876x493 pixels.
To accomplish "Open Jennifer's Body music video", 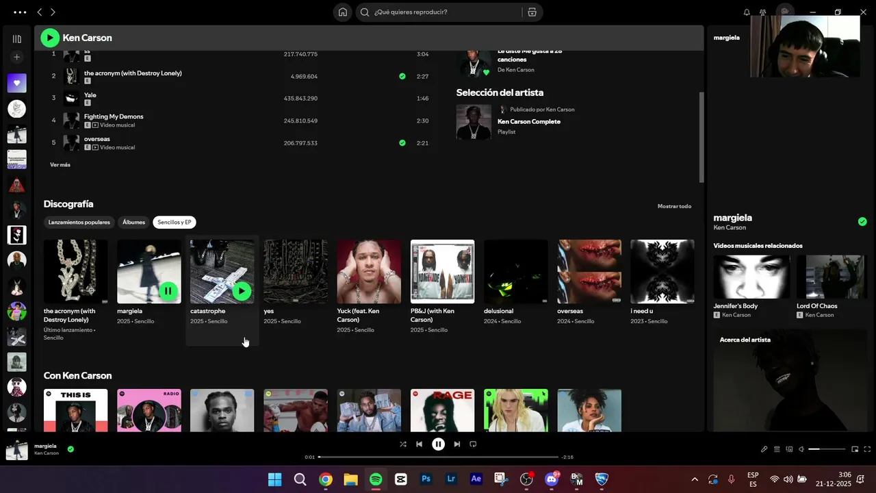I will point(751,277).
